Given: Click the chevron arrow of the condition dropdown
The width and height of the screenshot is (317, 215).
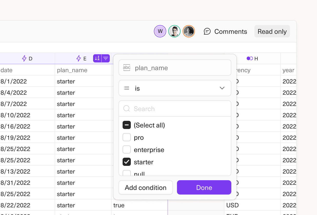Looking at the screenshot, I should (222, 88).
